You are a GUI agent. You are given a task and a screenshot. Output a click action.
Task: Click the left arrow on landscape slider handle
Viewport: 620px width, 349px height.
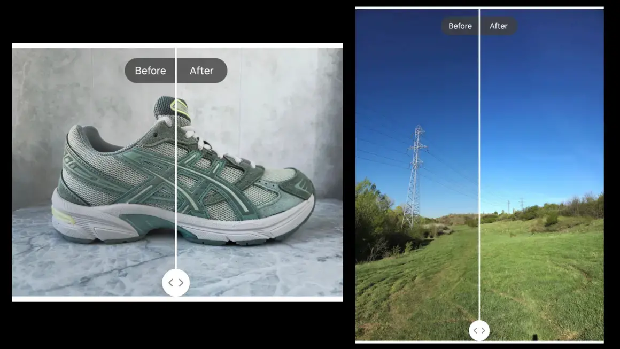475,330
